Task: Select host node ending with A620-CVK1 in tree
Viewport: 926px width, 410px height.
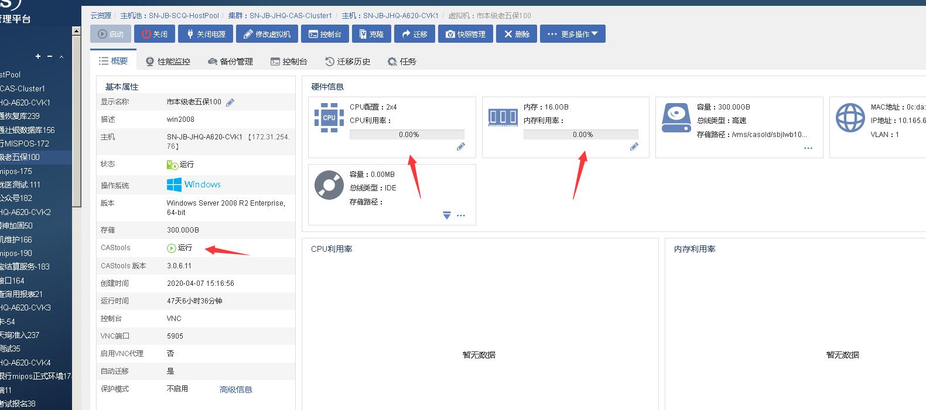Action: pos(25,102)
